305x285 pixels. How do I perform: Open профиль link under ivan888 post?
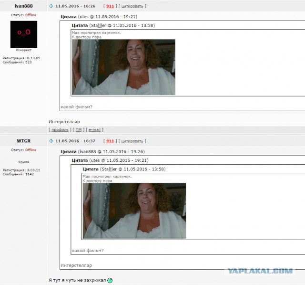pos(60,130)
